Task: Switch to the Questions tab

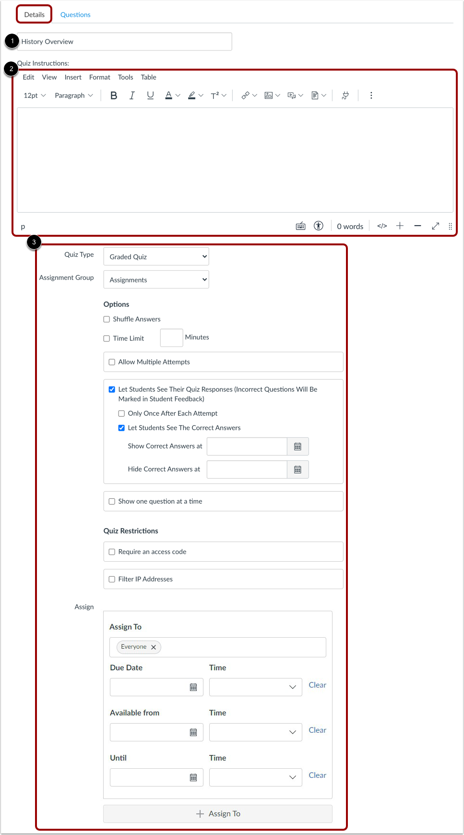Action: [75, 15]
